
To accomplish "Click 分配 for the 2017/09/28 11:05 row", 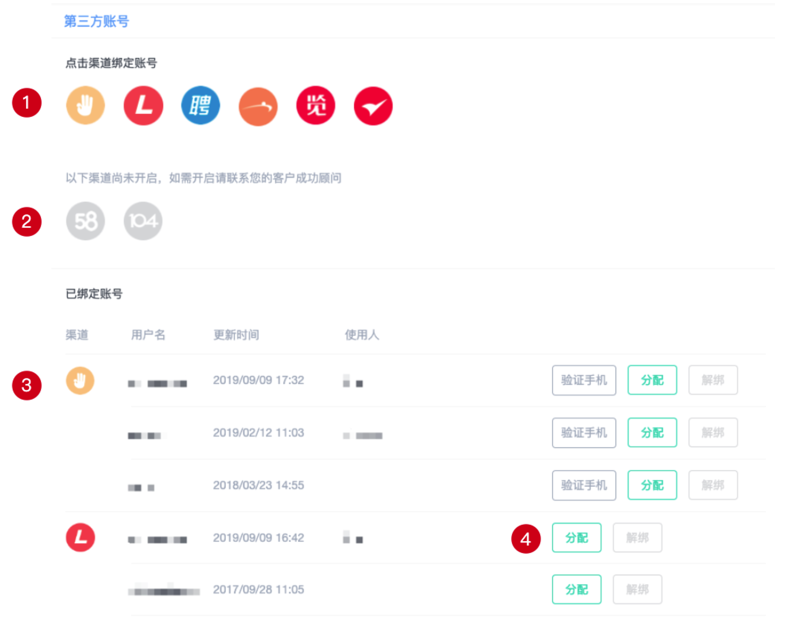I will [576, 589].
